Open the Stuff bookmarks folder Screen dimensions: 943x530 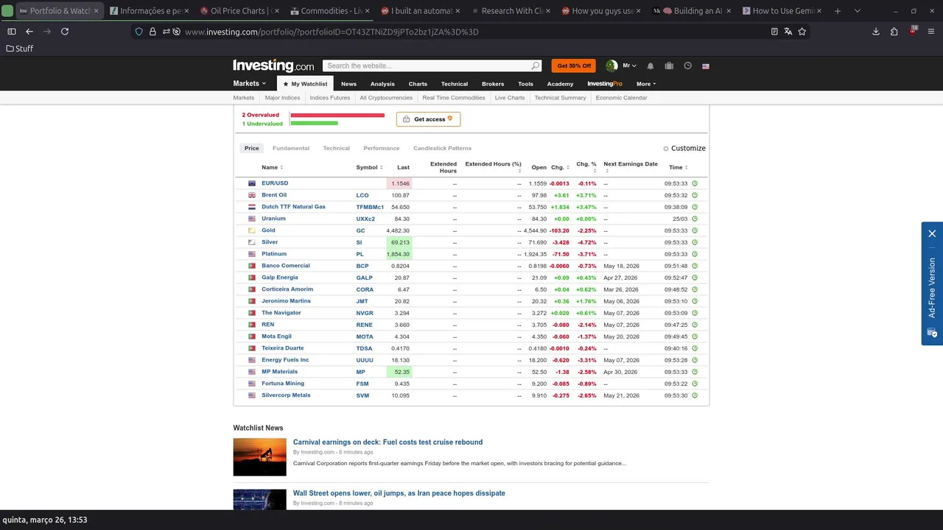[x=19, y=49]
